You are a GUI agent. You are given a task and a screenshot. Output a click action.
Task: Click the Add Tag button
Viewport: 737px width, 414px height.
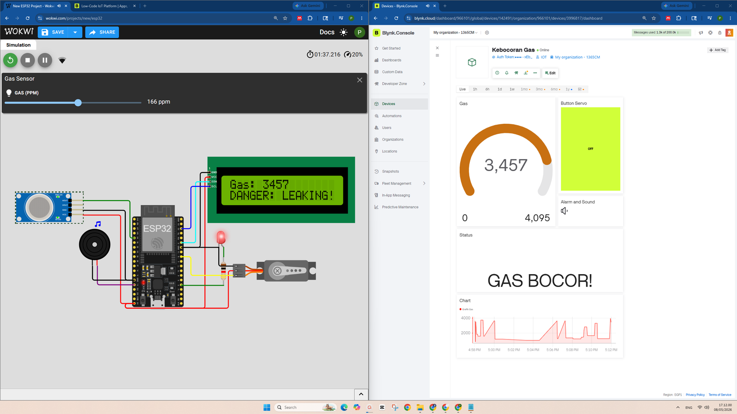[x=718, y=50]
